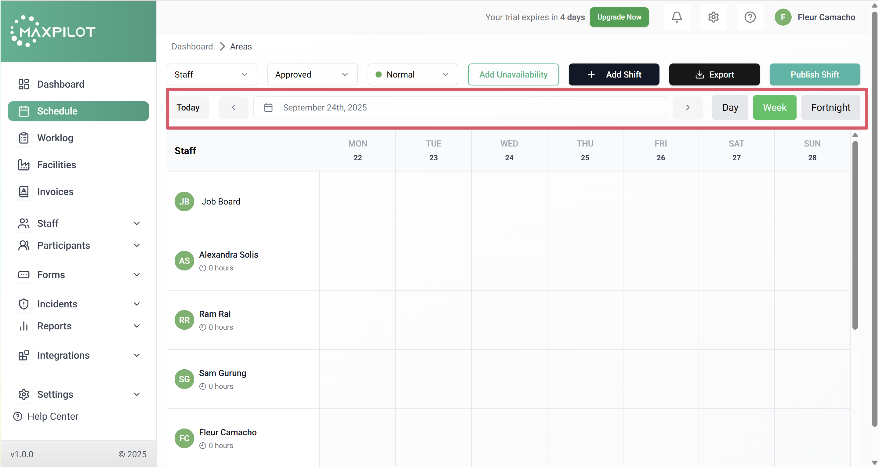Go to next week arrow

(x=688, y=108)
